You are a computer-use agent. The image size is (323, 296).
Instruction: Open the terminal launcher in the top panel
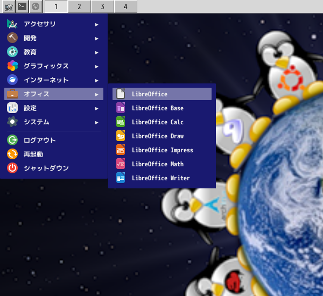pos(22,6)
